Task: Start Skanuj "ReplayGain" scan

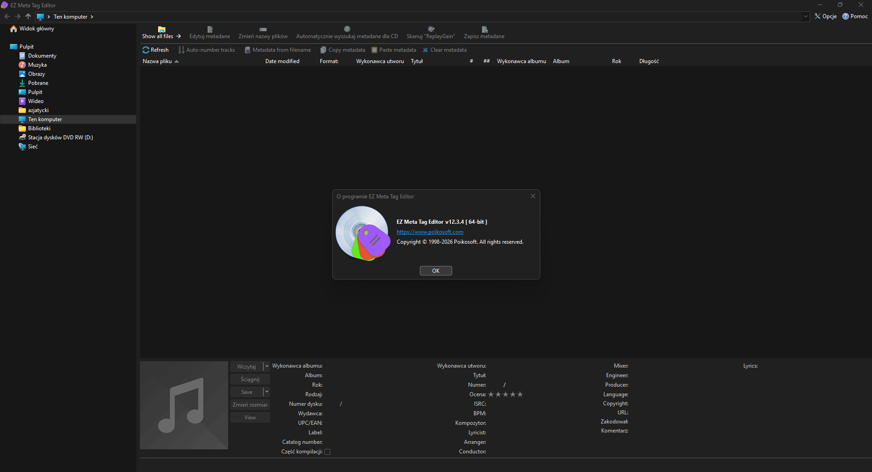Action: [431, 33]
